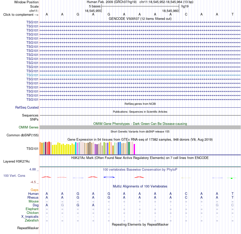Image resolution: width=241 pixels, height=234 pixels.
Task: Click the 'C' base in the Rhesus alignment row
Action: tap(186, 197)
